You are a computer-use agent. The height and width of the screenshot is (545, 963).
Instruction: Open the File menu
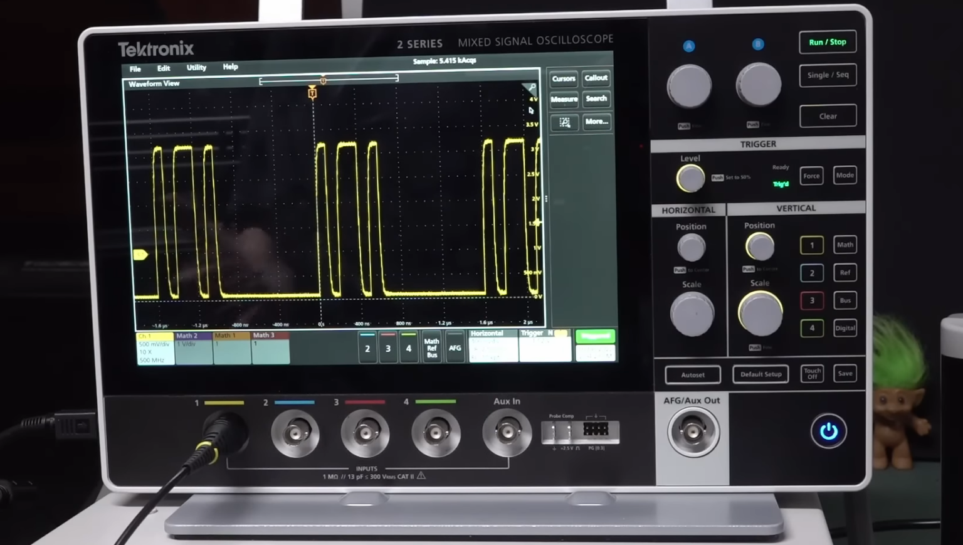pos(134,69)
